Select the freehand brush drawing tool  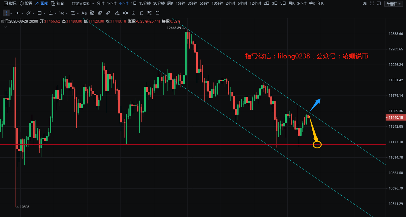117,13
